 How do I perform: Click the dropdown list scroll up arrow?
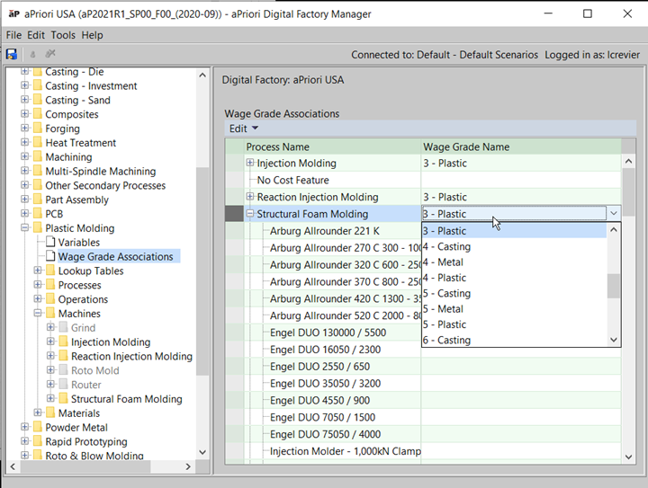(x=614, y=230)
